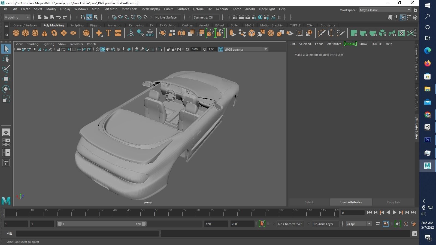Open the sRGB gamma view transform dropdown
436x245 pixels.
pyautogui.click(x=246, y=50)
